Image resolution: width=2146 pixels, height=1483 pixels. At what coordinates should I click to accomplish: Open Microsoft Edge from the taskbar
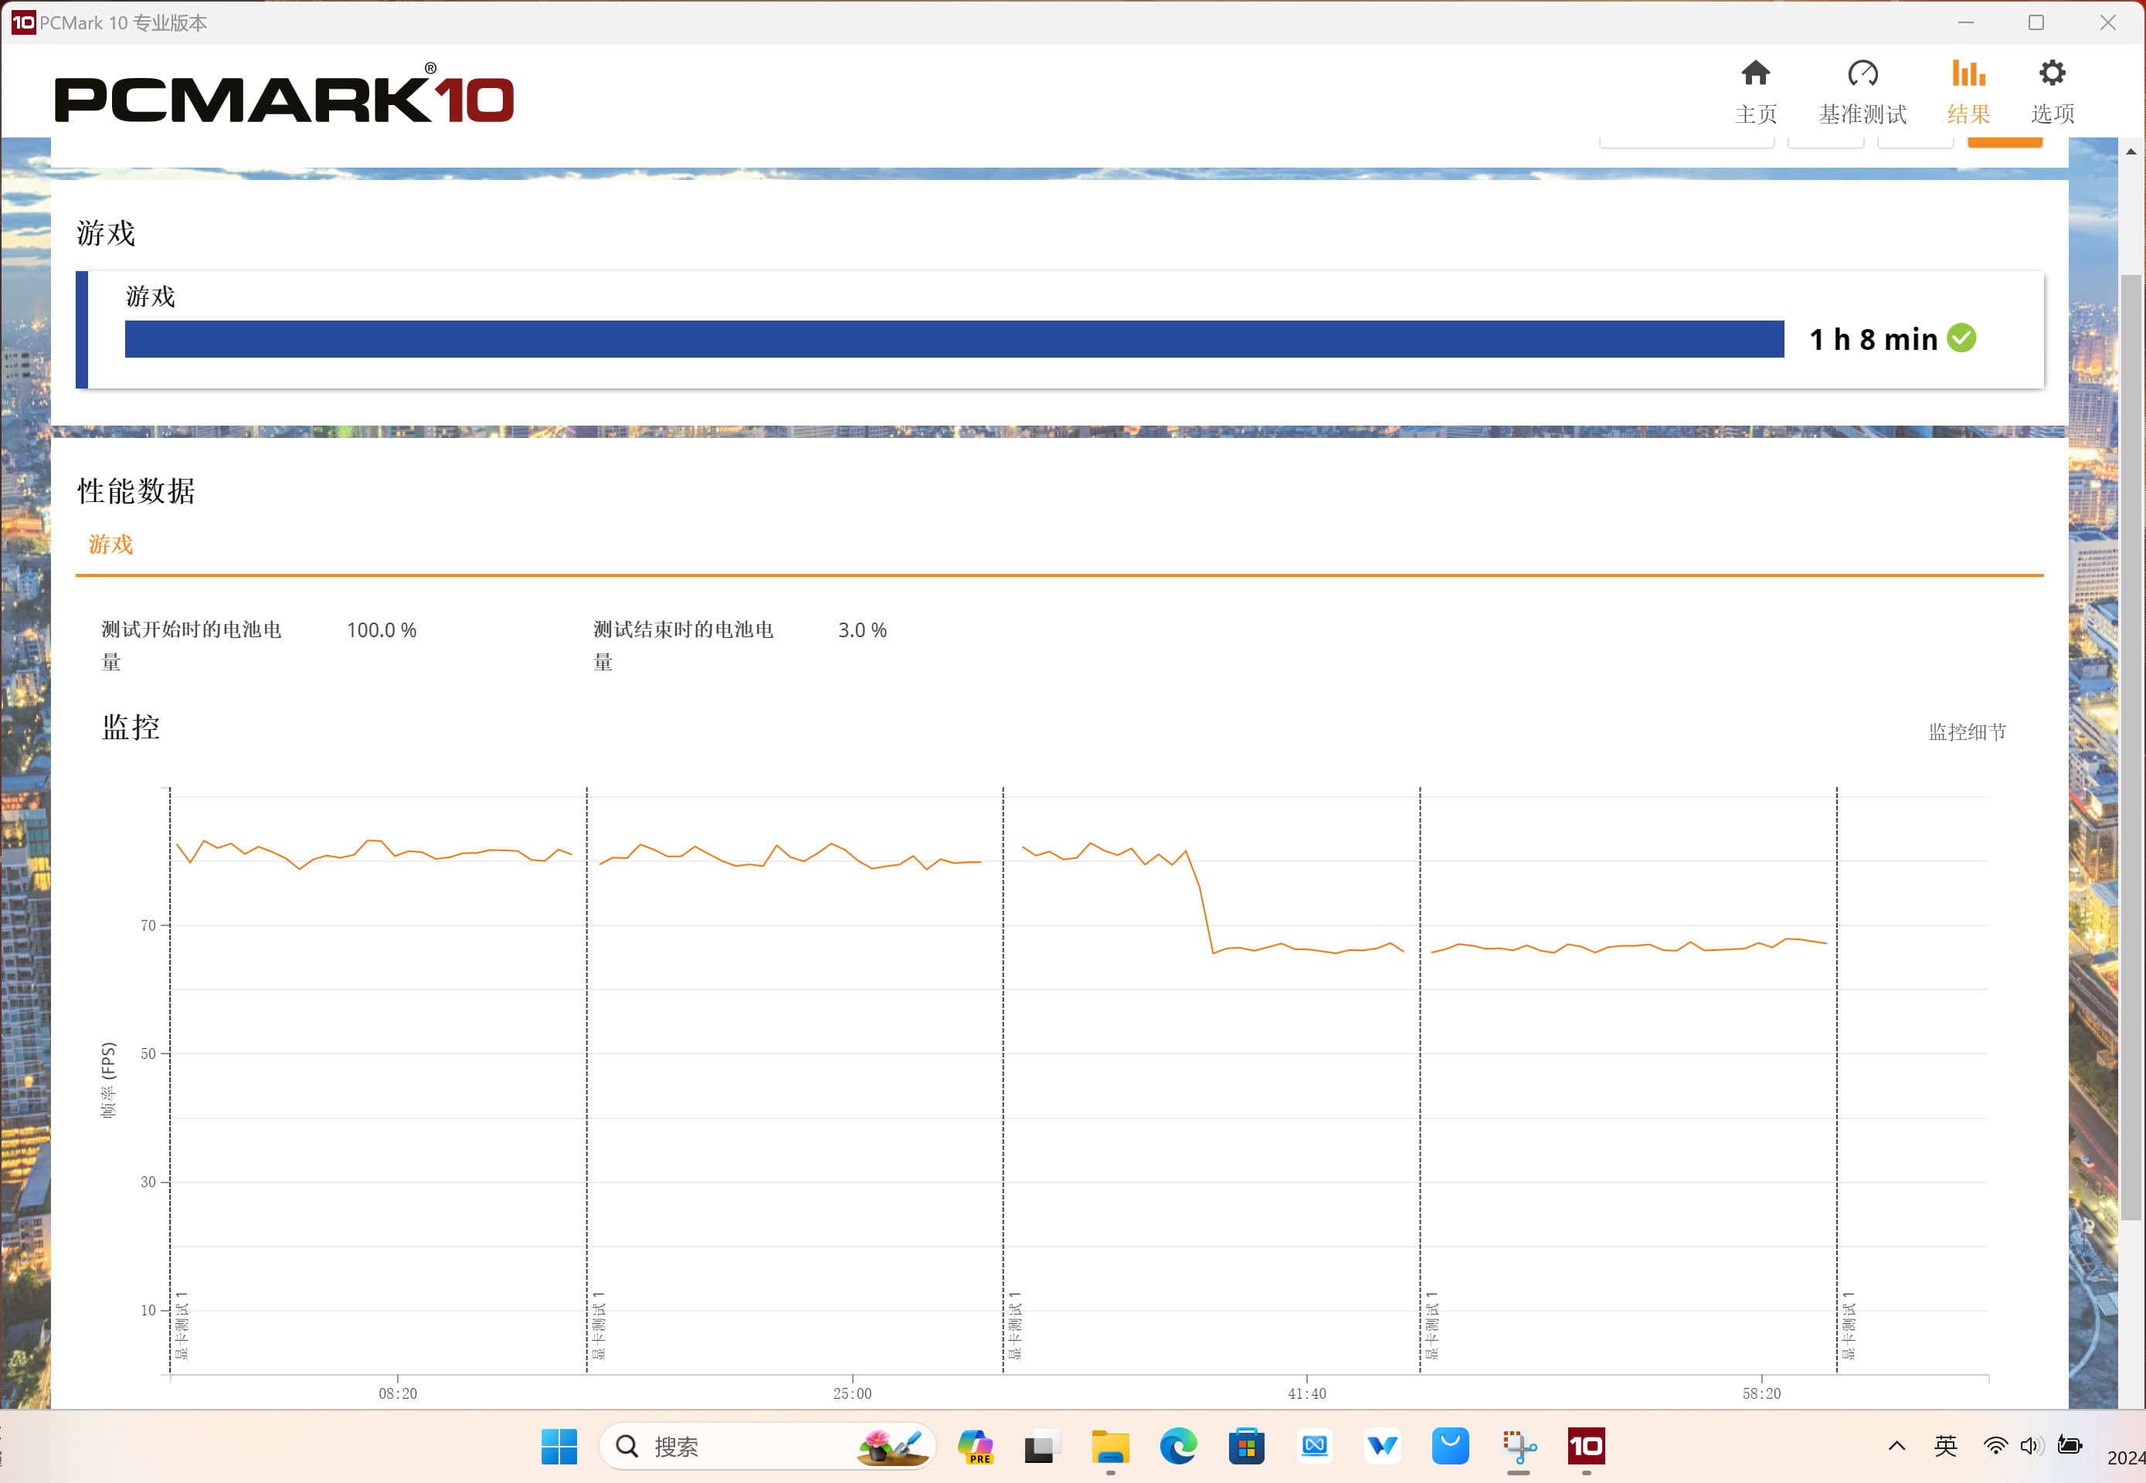1177,1446
